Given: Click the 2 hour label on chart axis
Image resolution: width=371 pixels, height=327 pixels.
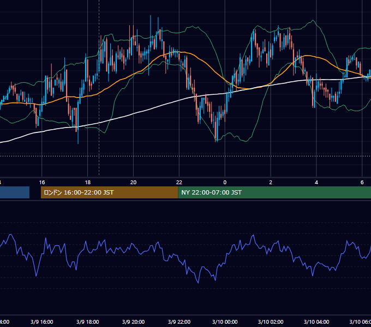Looking at the screenshot, I should (271, 183).
